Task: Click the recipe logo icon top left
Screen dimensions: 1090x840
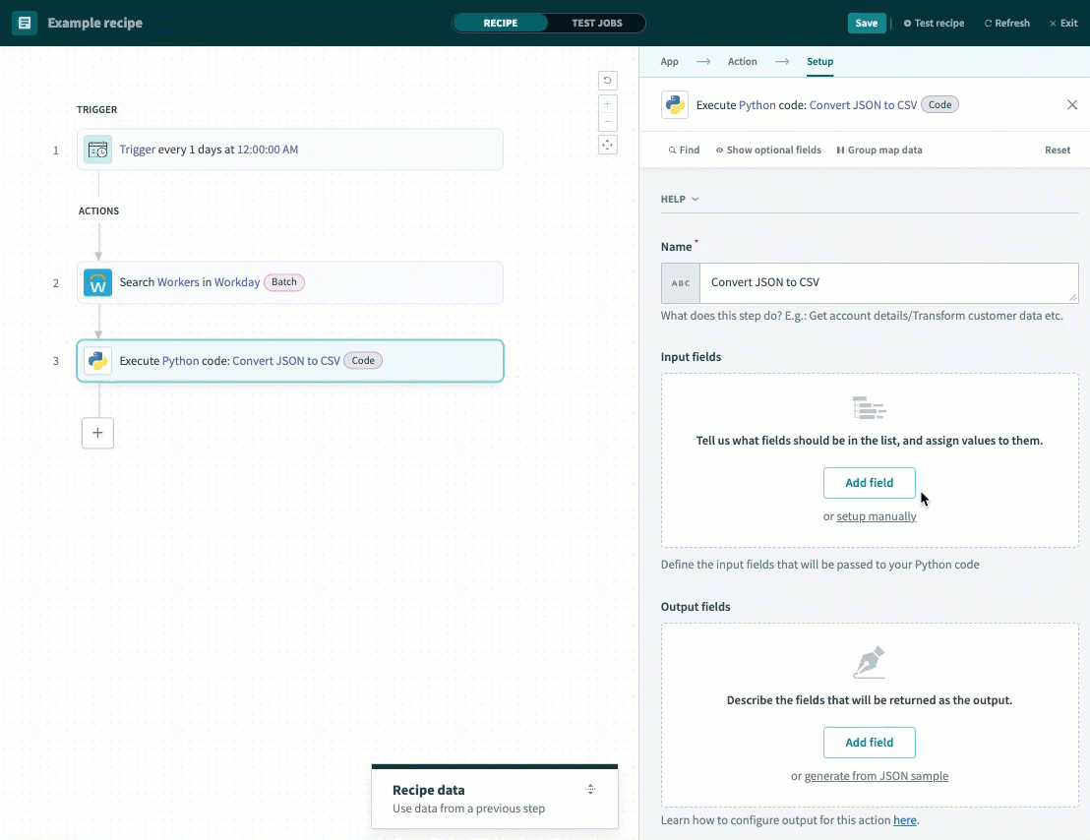Action: [24, 22]
